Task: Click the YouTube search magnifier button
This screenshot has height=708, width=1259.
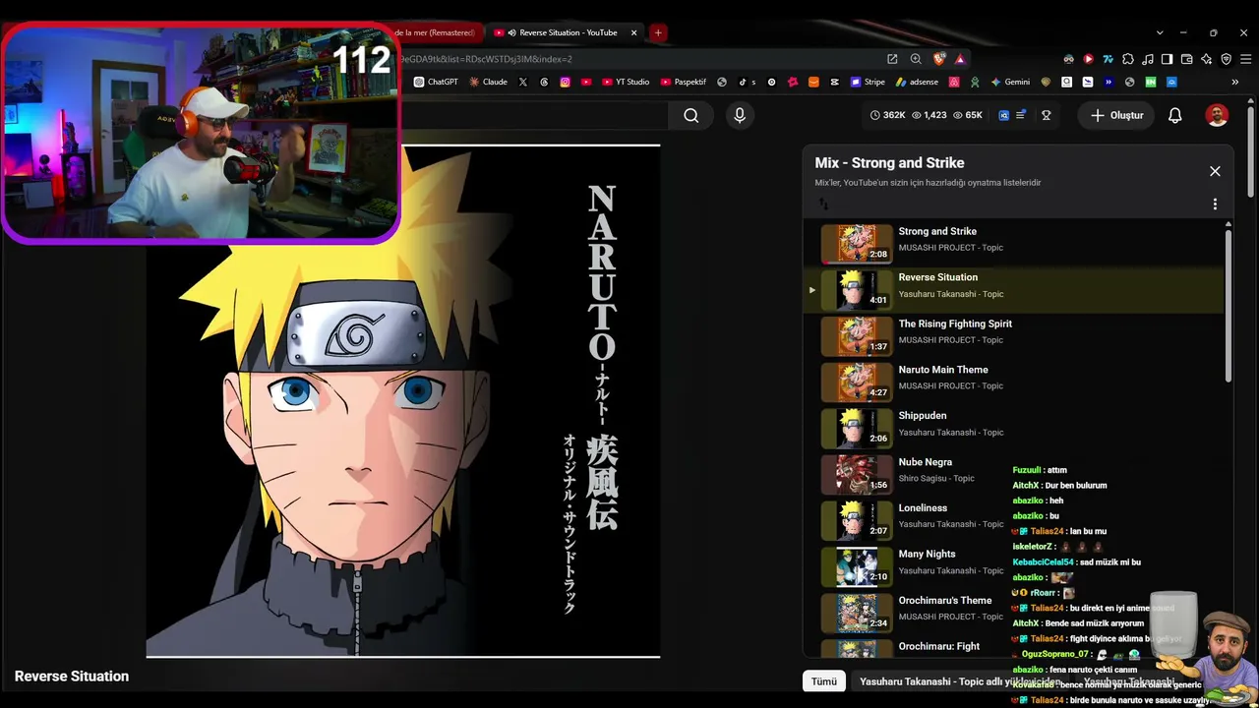Action: (691, 115)
